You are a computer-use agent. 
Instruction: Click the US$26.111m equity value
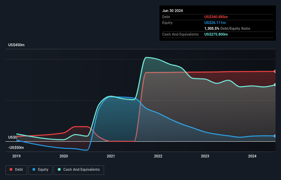[x=215, y=23]
